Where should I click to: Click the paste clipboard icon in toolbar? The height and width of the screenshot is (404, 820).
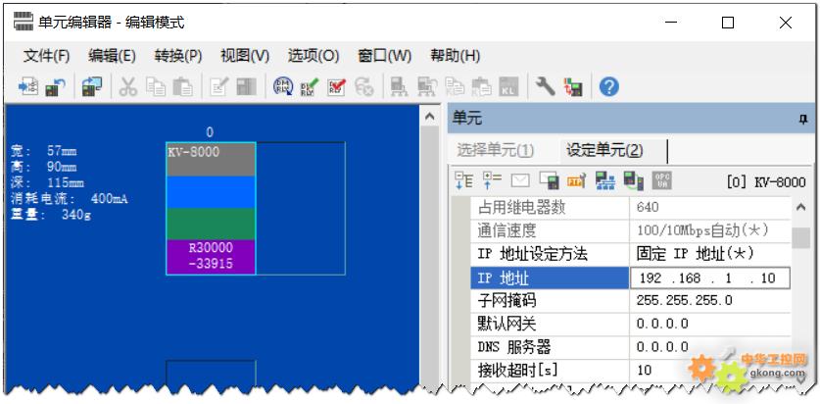coord(182,87)
